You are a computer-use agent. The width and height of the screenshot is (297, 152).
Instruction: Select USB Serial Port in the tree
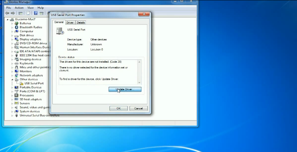coord(34,83)
